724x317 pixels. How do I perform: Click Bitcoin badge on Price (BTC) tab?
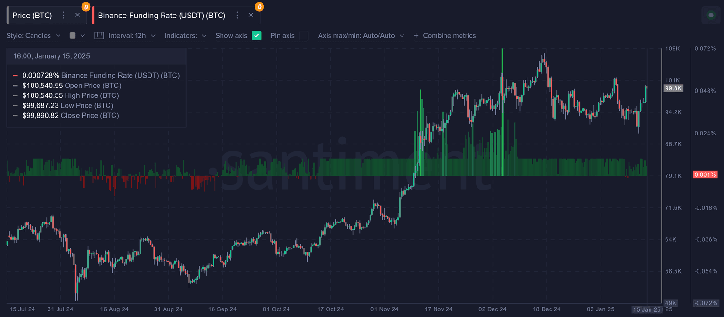click(x=86, y=7)
